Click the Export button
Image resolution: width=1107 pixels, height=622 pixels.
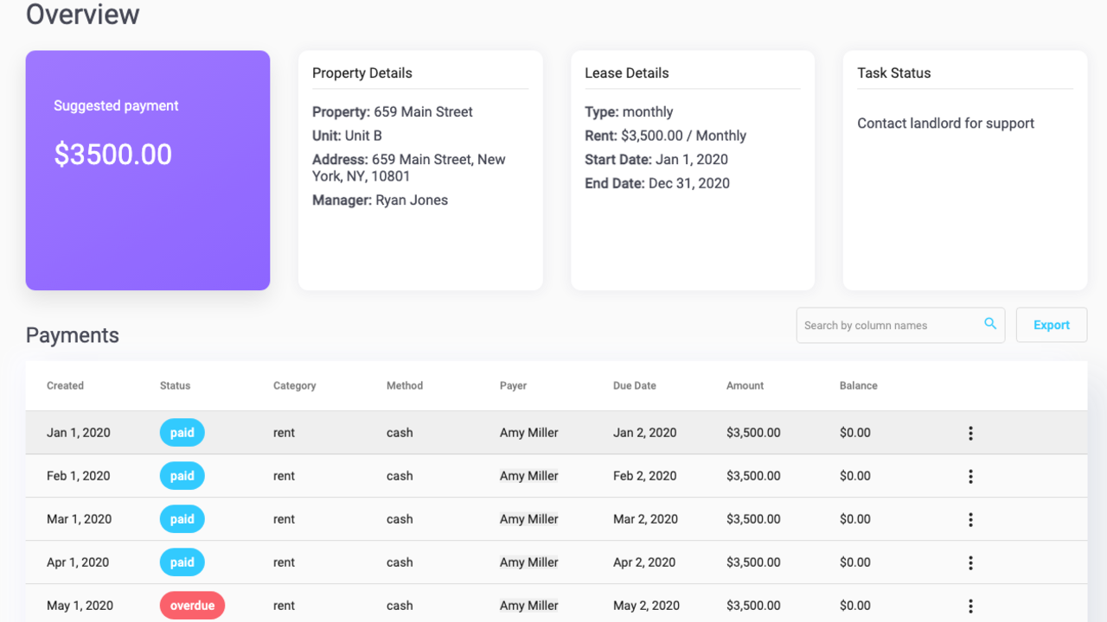click(x=1052, y=325)
